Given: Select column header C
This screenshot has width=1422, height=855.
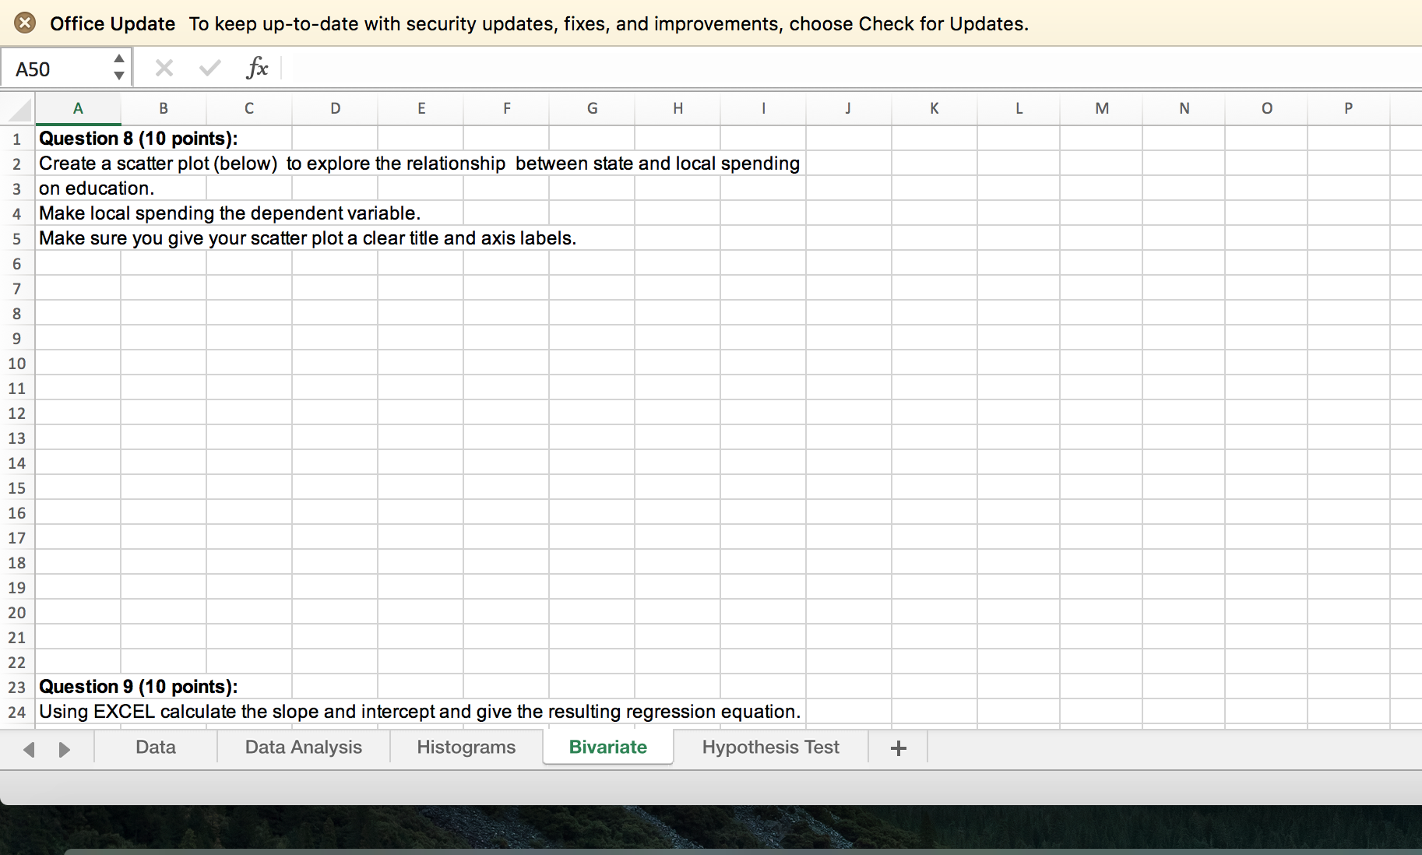Looking at the screenshot, I should click(248, 108).
